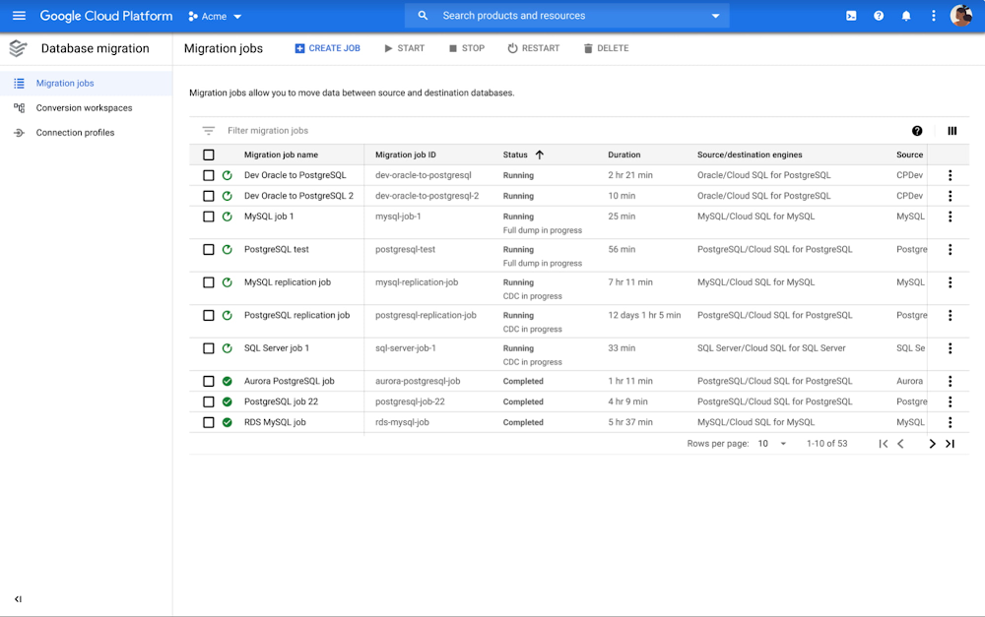
Task: Open the Rows per page dropdown
Action: click(x=772, y=444)
